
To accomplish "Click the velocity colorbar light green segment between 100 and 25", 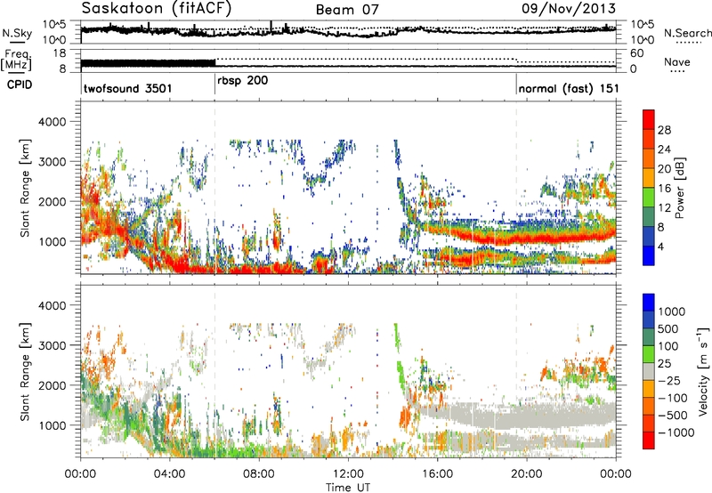I will [x=649, y=354].
